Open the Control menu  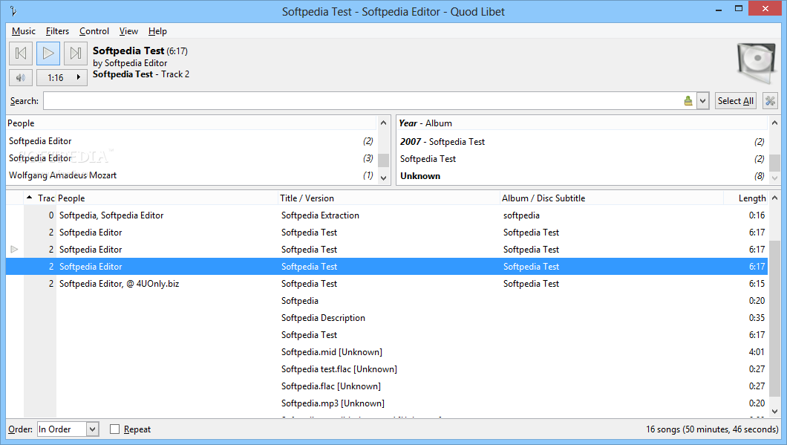click(x=94, y=31)
